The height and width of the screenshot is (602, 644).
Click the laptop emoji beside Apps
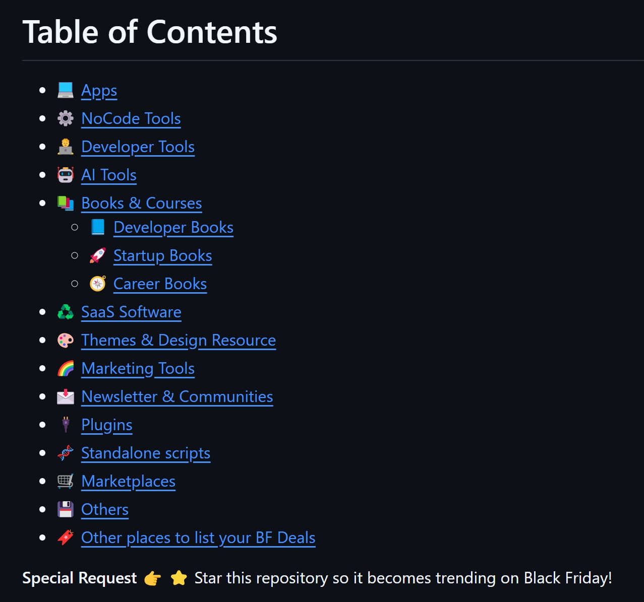coord(66,91)
